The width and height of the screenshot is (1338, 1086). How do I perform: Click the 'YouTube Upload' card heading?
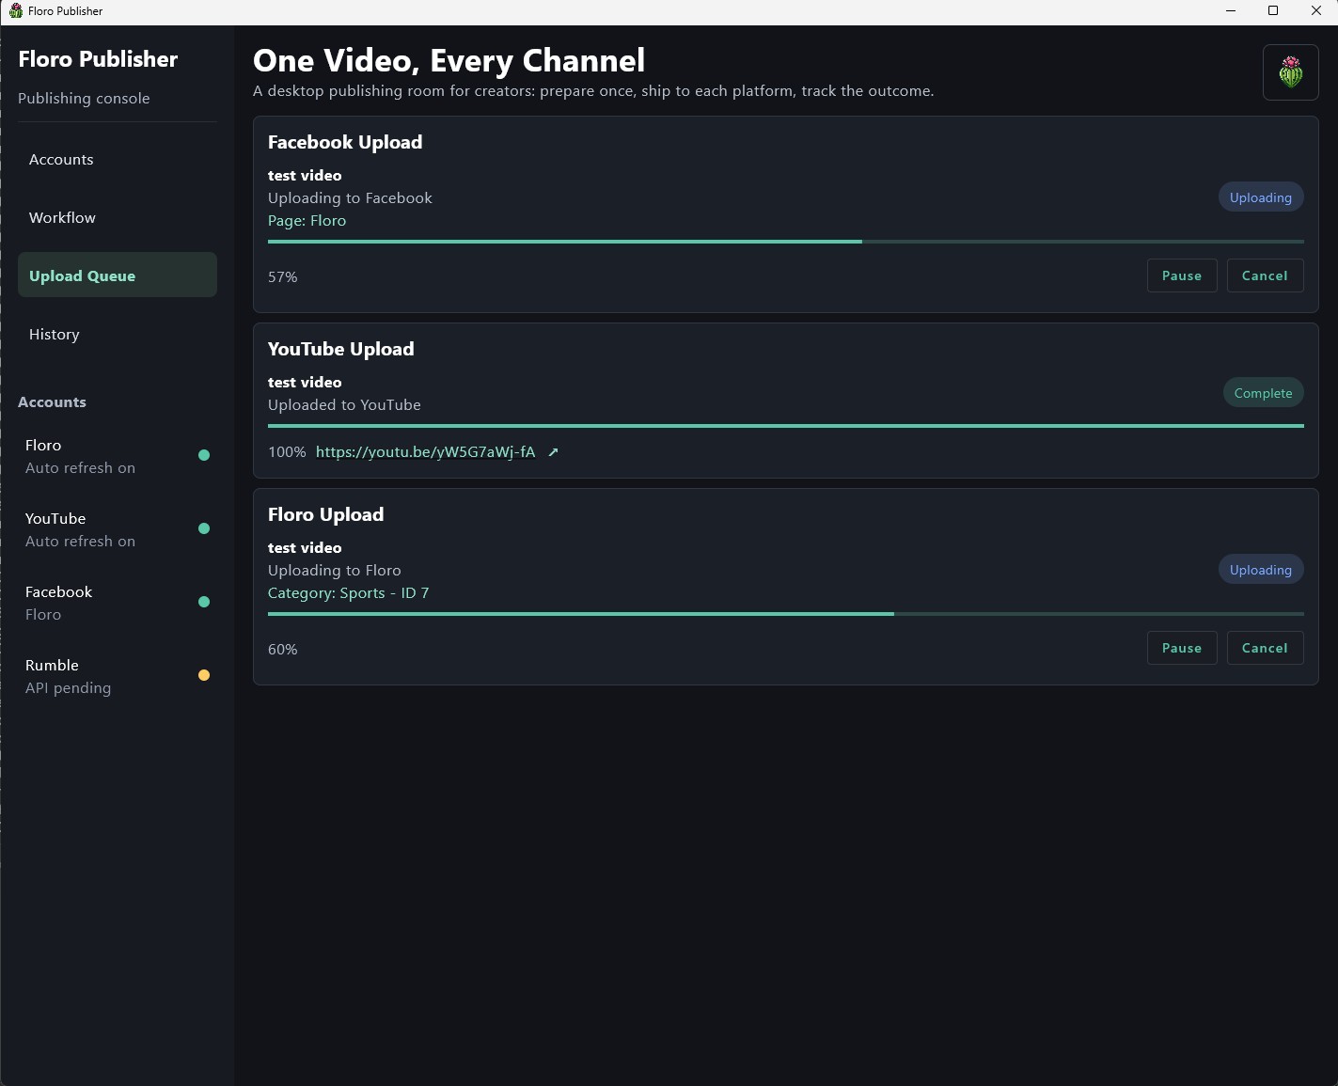point(340,349)
